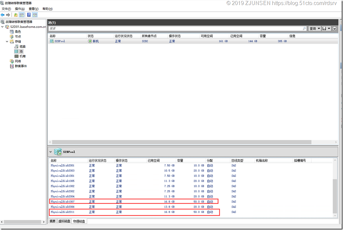343x230 pixels.
Task: Click the Up one level folder icon
Action: point(16,15)
